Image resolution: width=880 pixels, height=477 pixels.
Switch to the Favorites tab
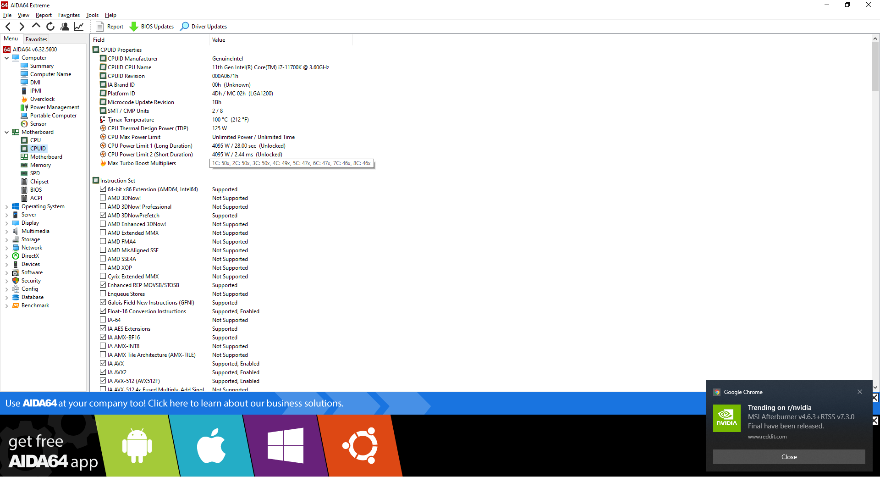coord(36,39)
